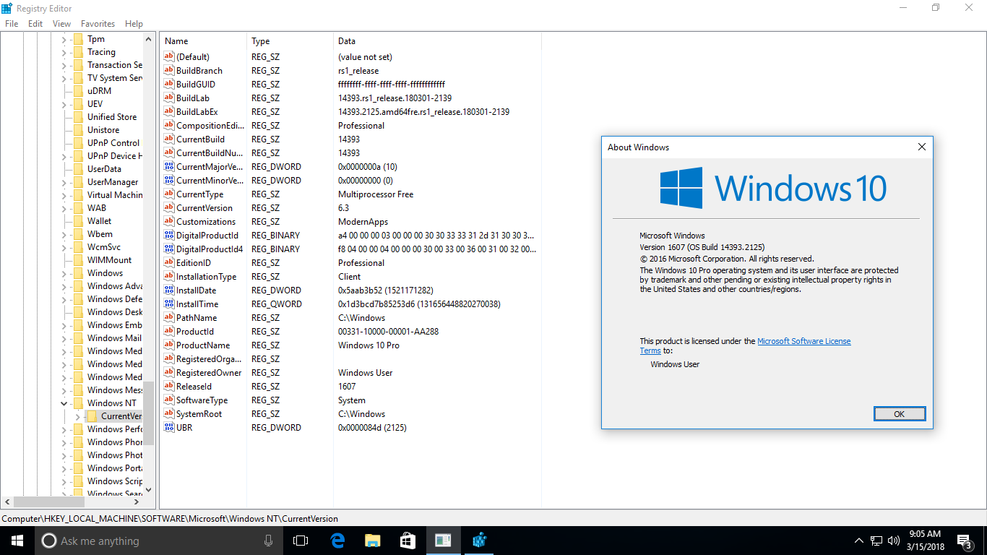Open the Store from taskbar
Image resolution: width=987 pixels, height=555 pixels.
tap(408, 541)
